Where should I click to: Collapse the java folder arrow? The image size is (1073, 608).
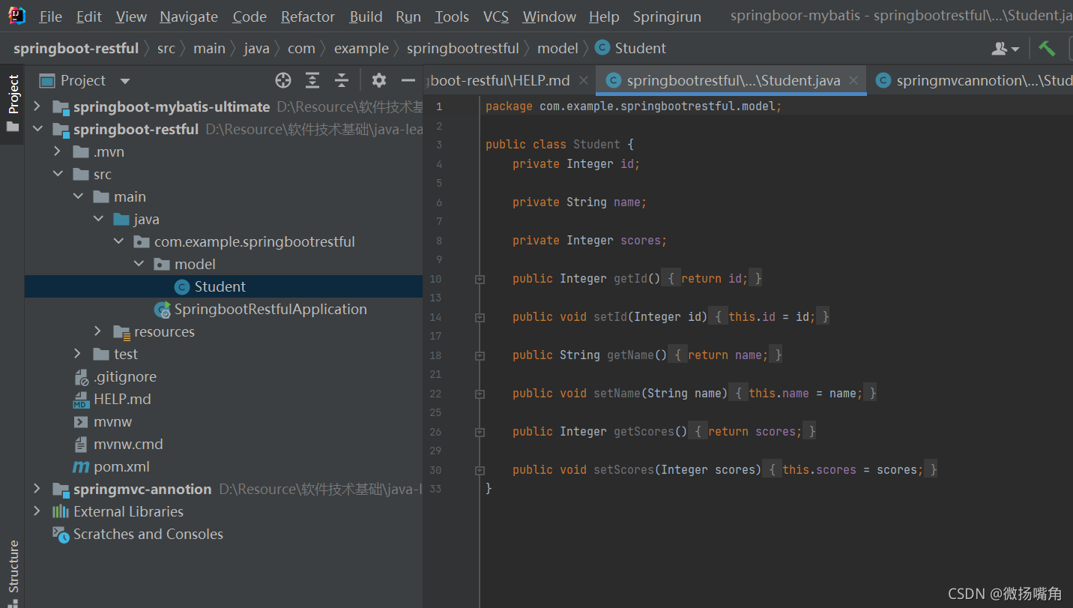click(98, 219)
